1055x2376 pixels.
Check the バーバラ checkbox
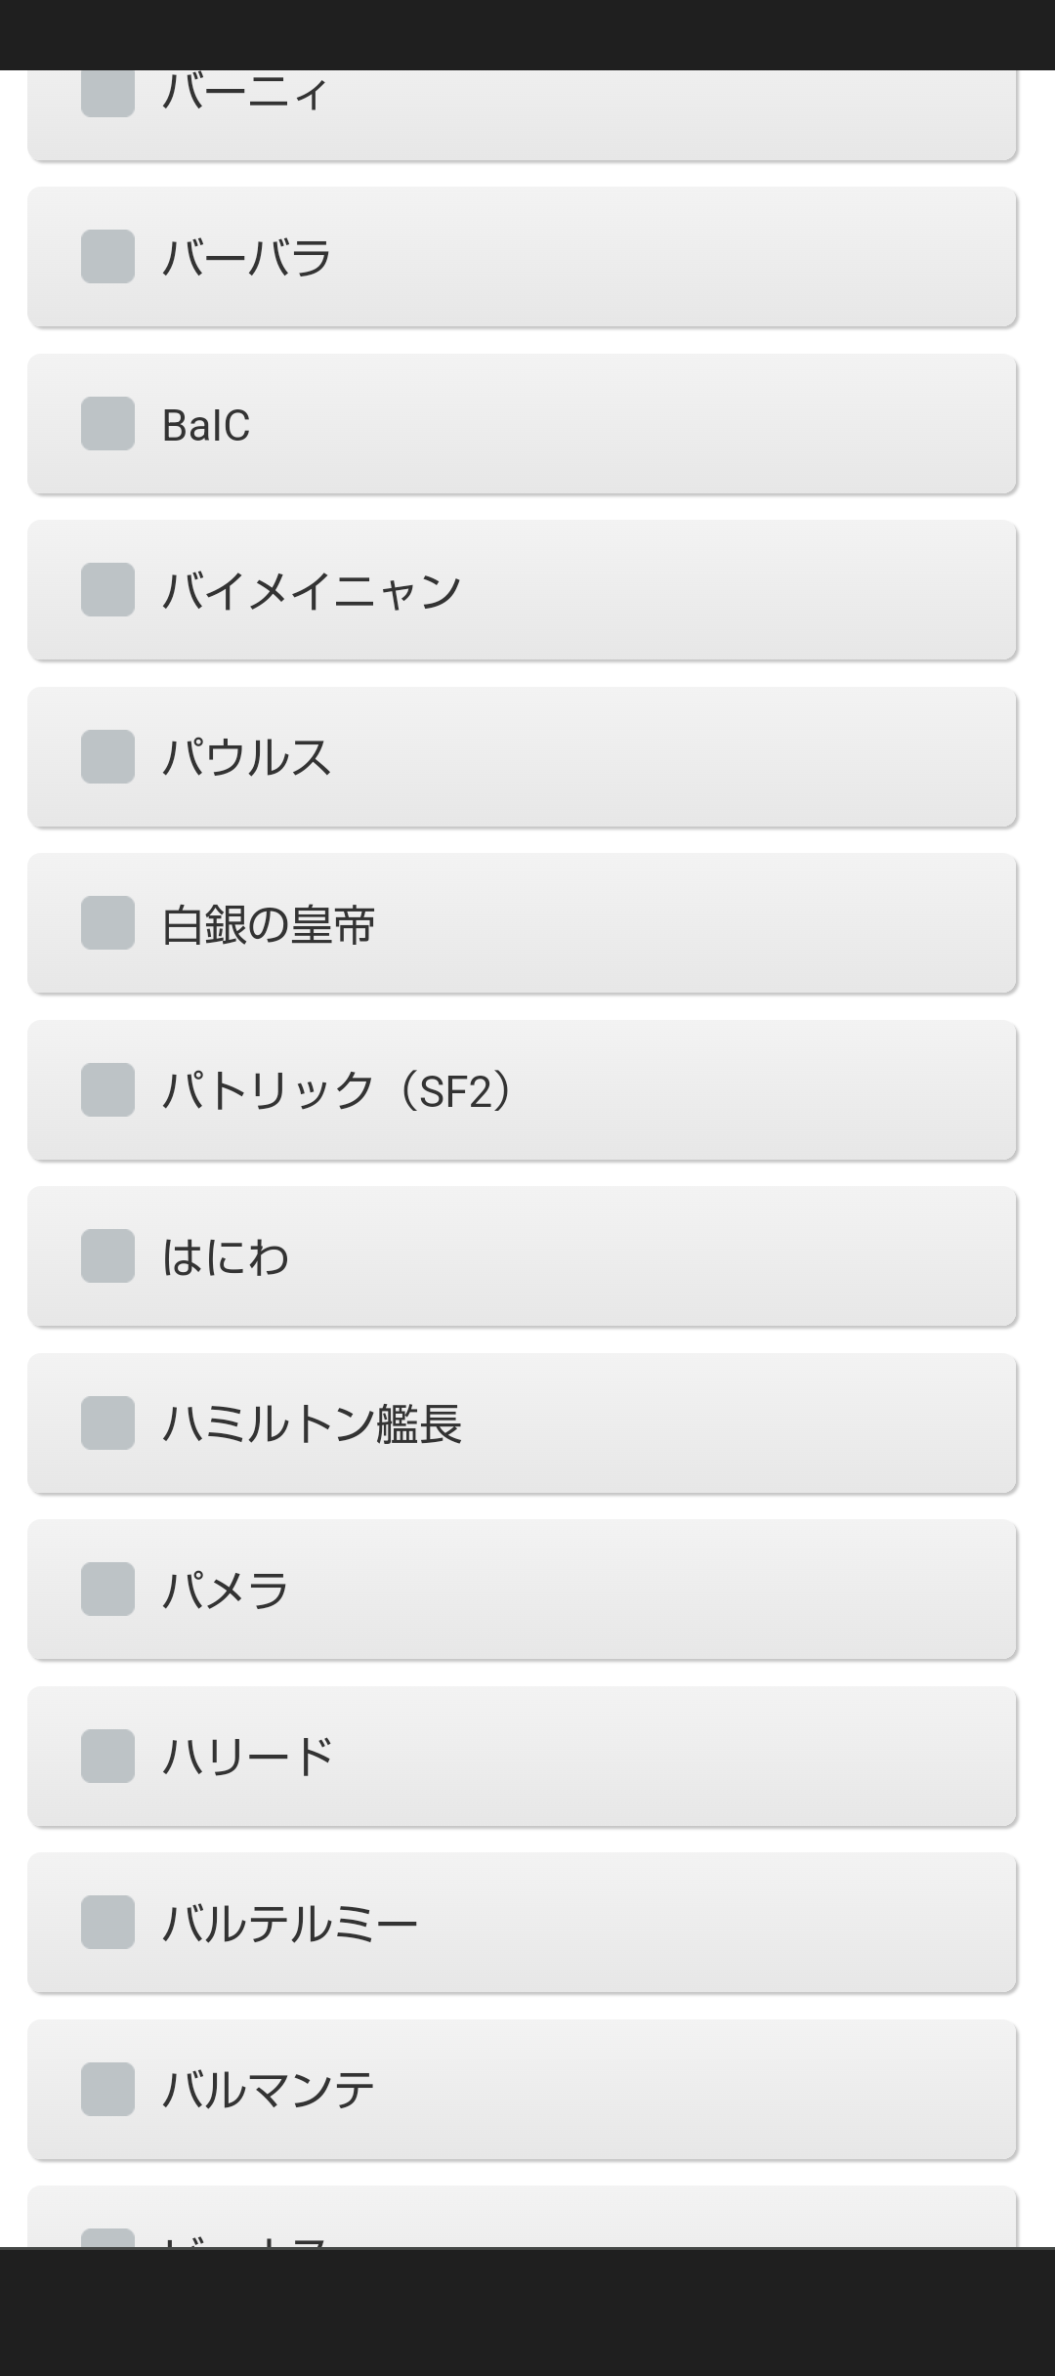(x=107, y=257)
